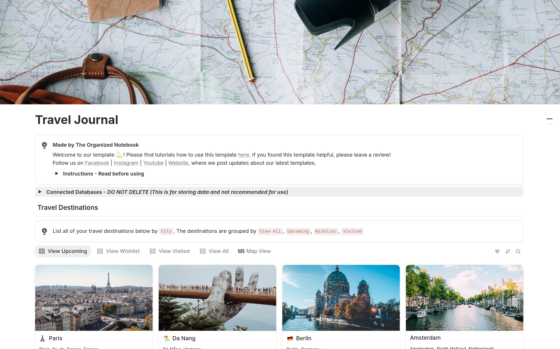This screenshot has width=560, height=349.
Task: Open the filter options for the destinations database
Action: [x=497, y=251]
